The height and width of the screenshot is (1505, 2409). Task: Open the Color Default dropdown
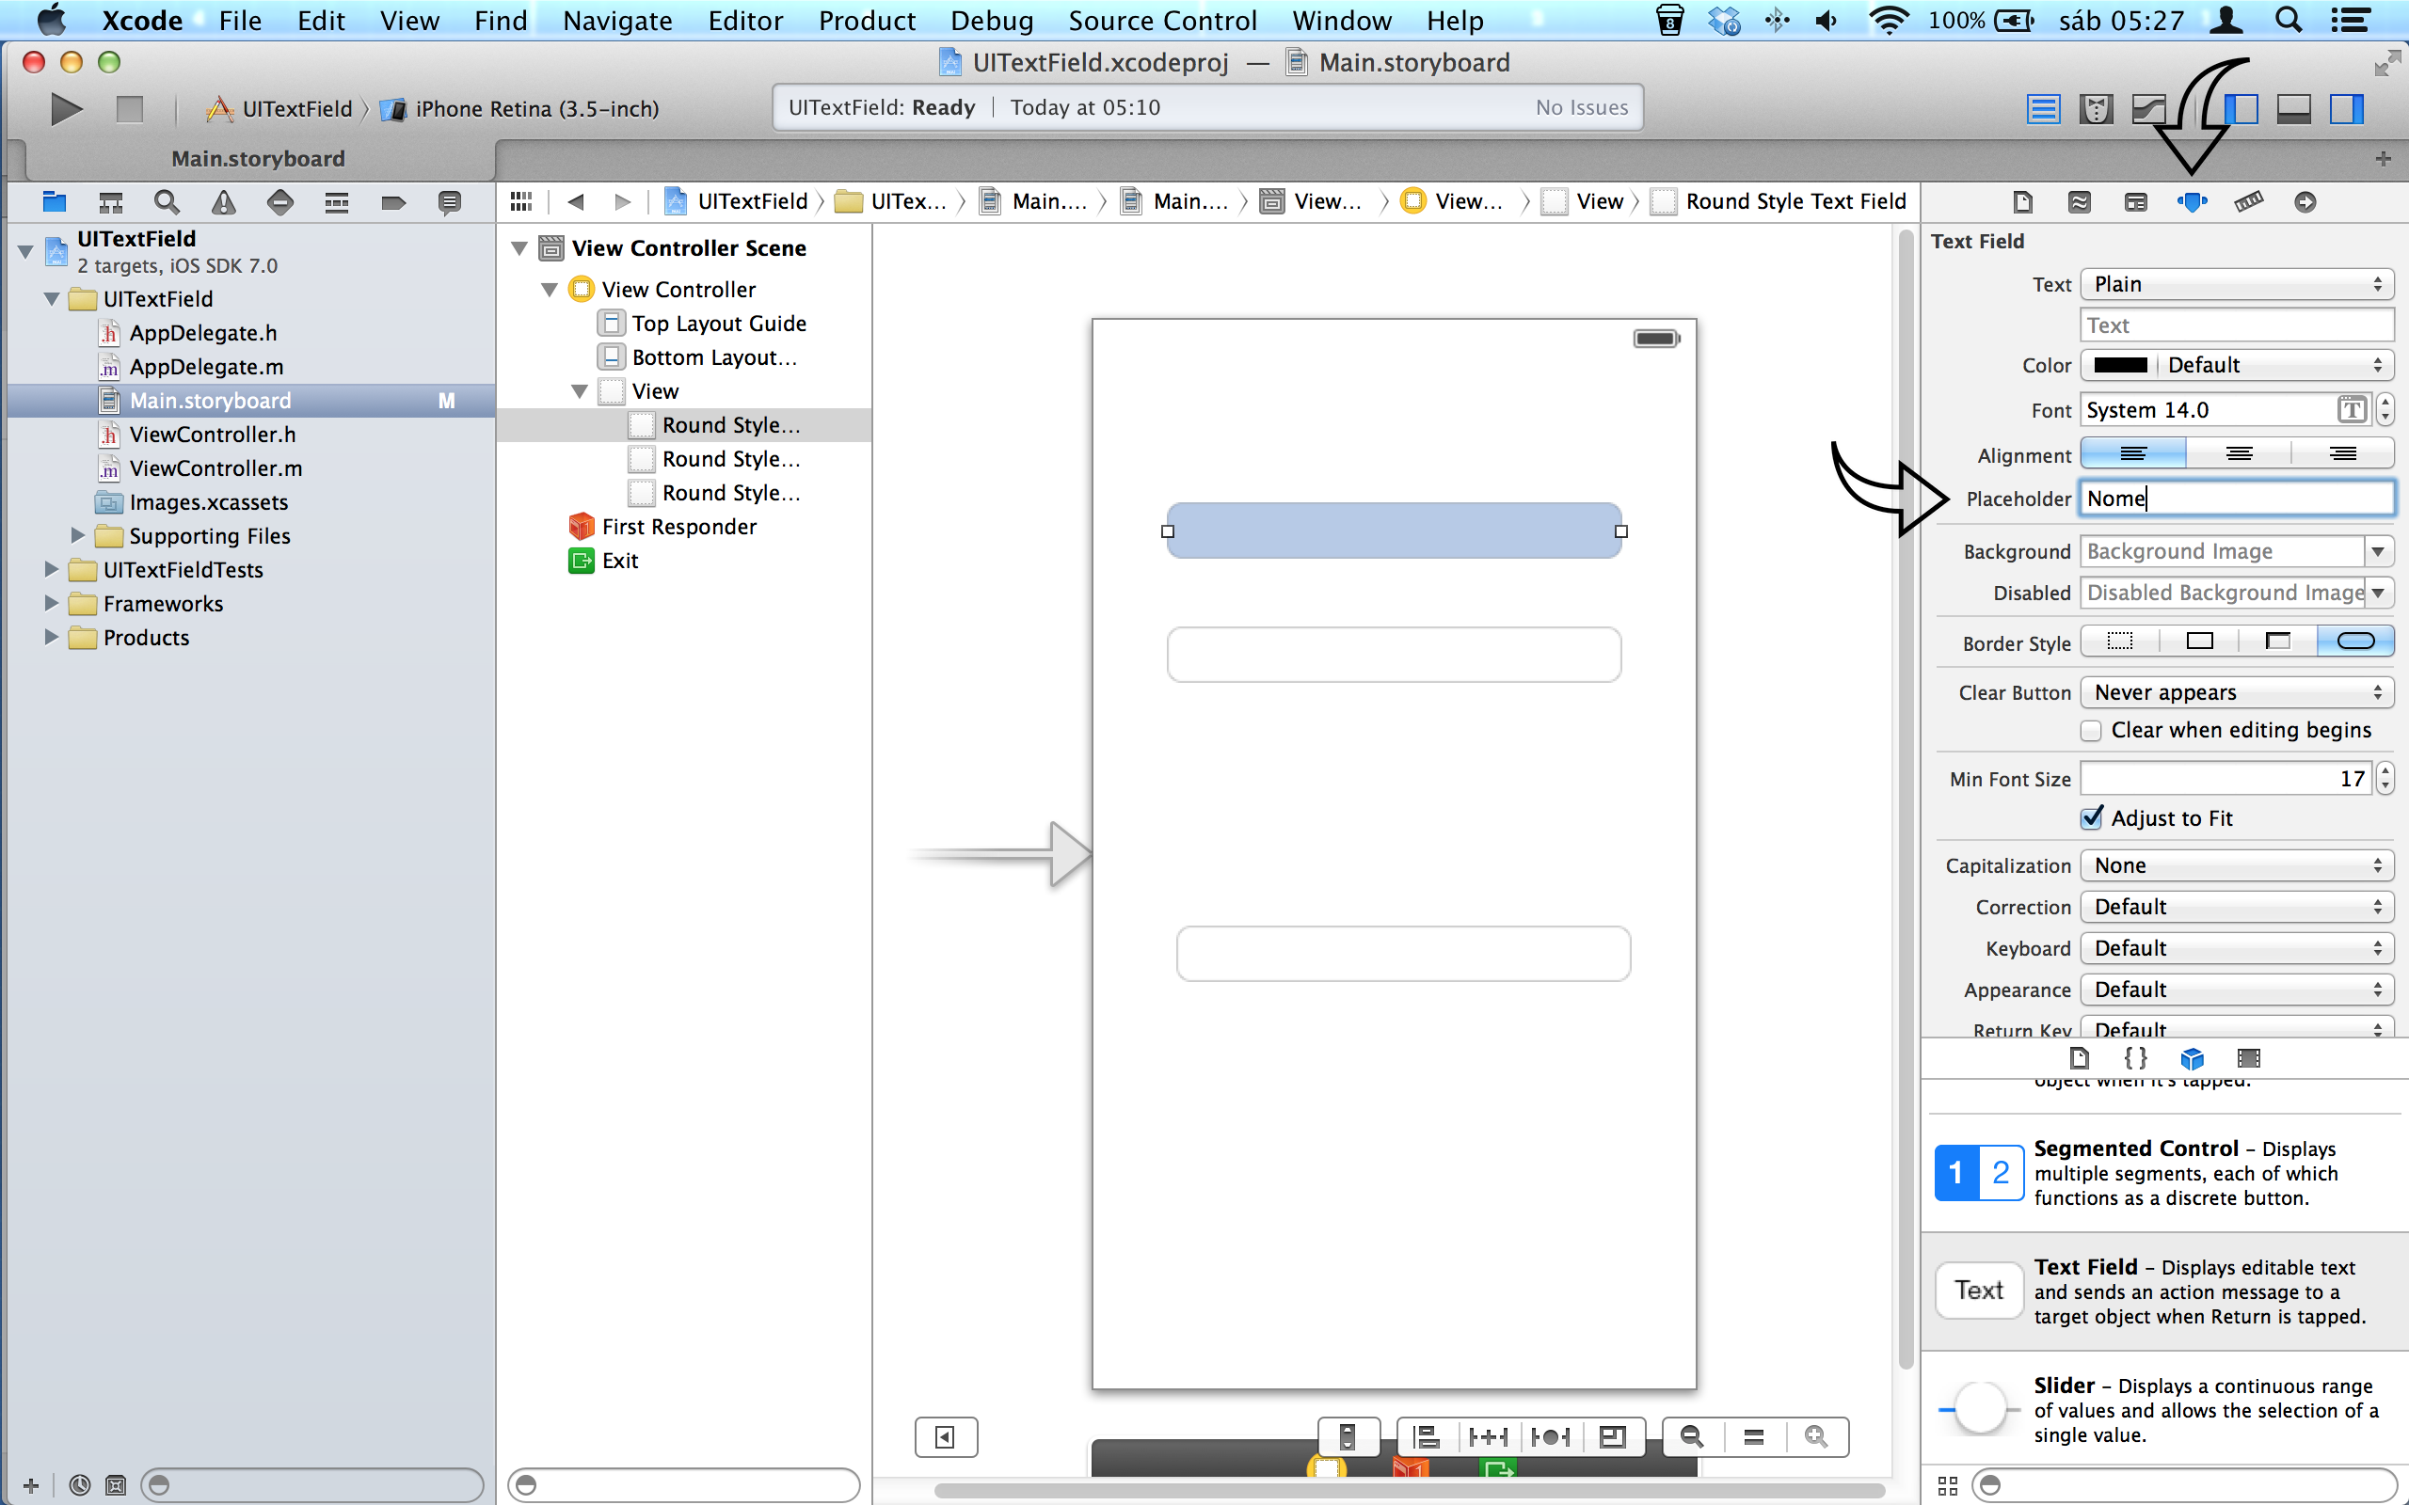pos(2274,365)
